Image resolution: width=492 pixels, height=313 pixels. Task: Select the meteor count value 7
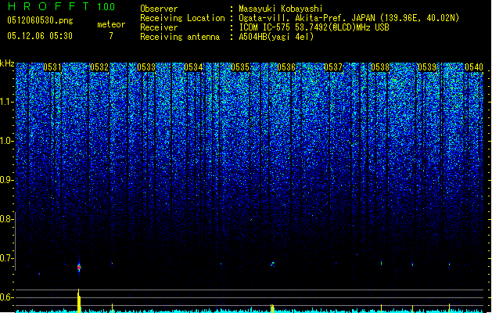click(x=111, y=36)
